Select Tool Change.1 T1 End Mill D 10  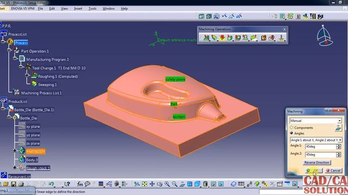(x=59, y=68)
